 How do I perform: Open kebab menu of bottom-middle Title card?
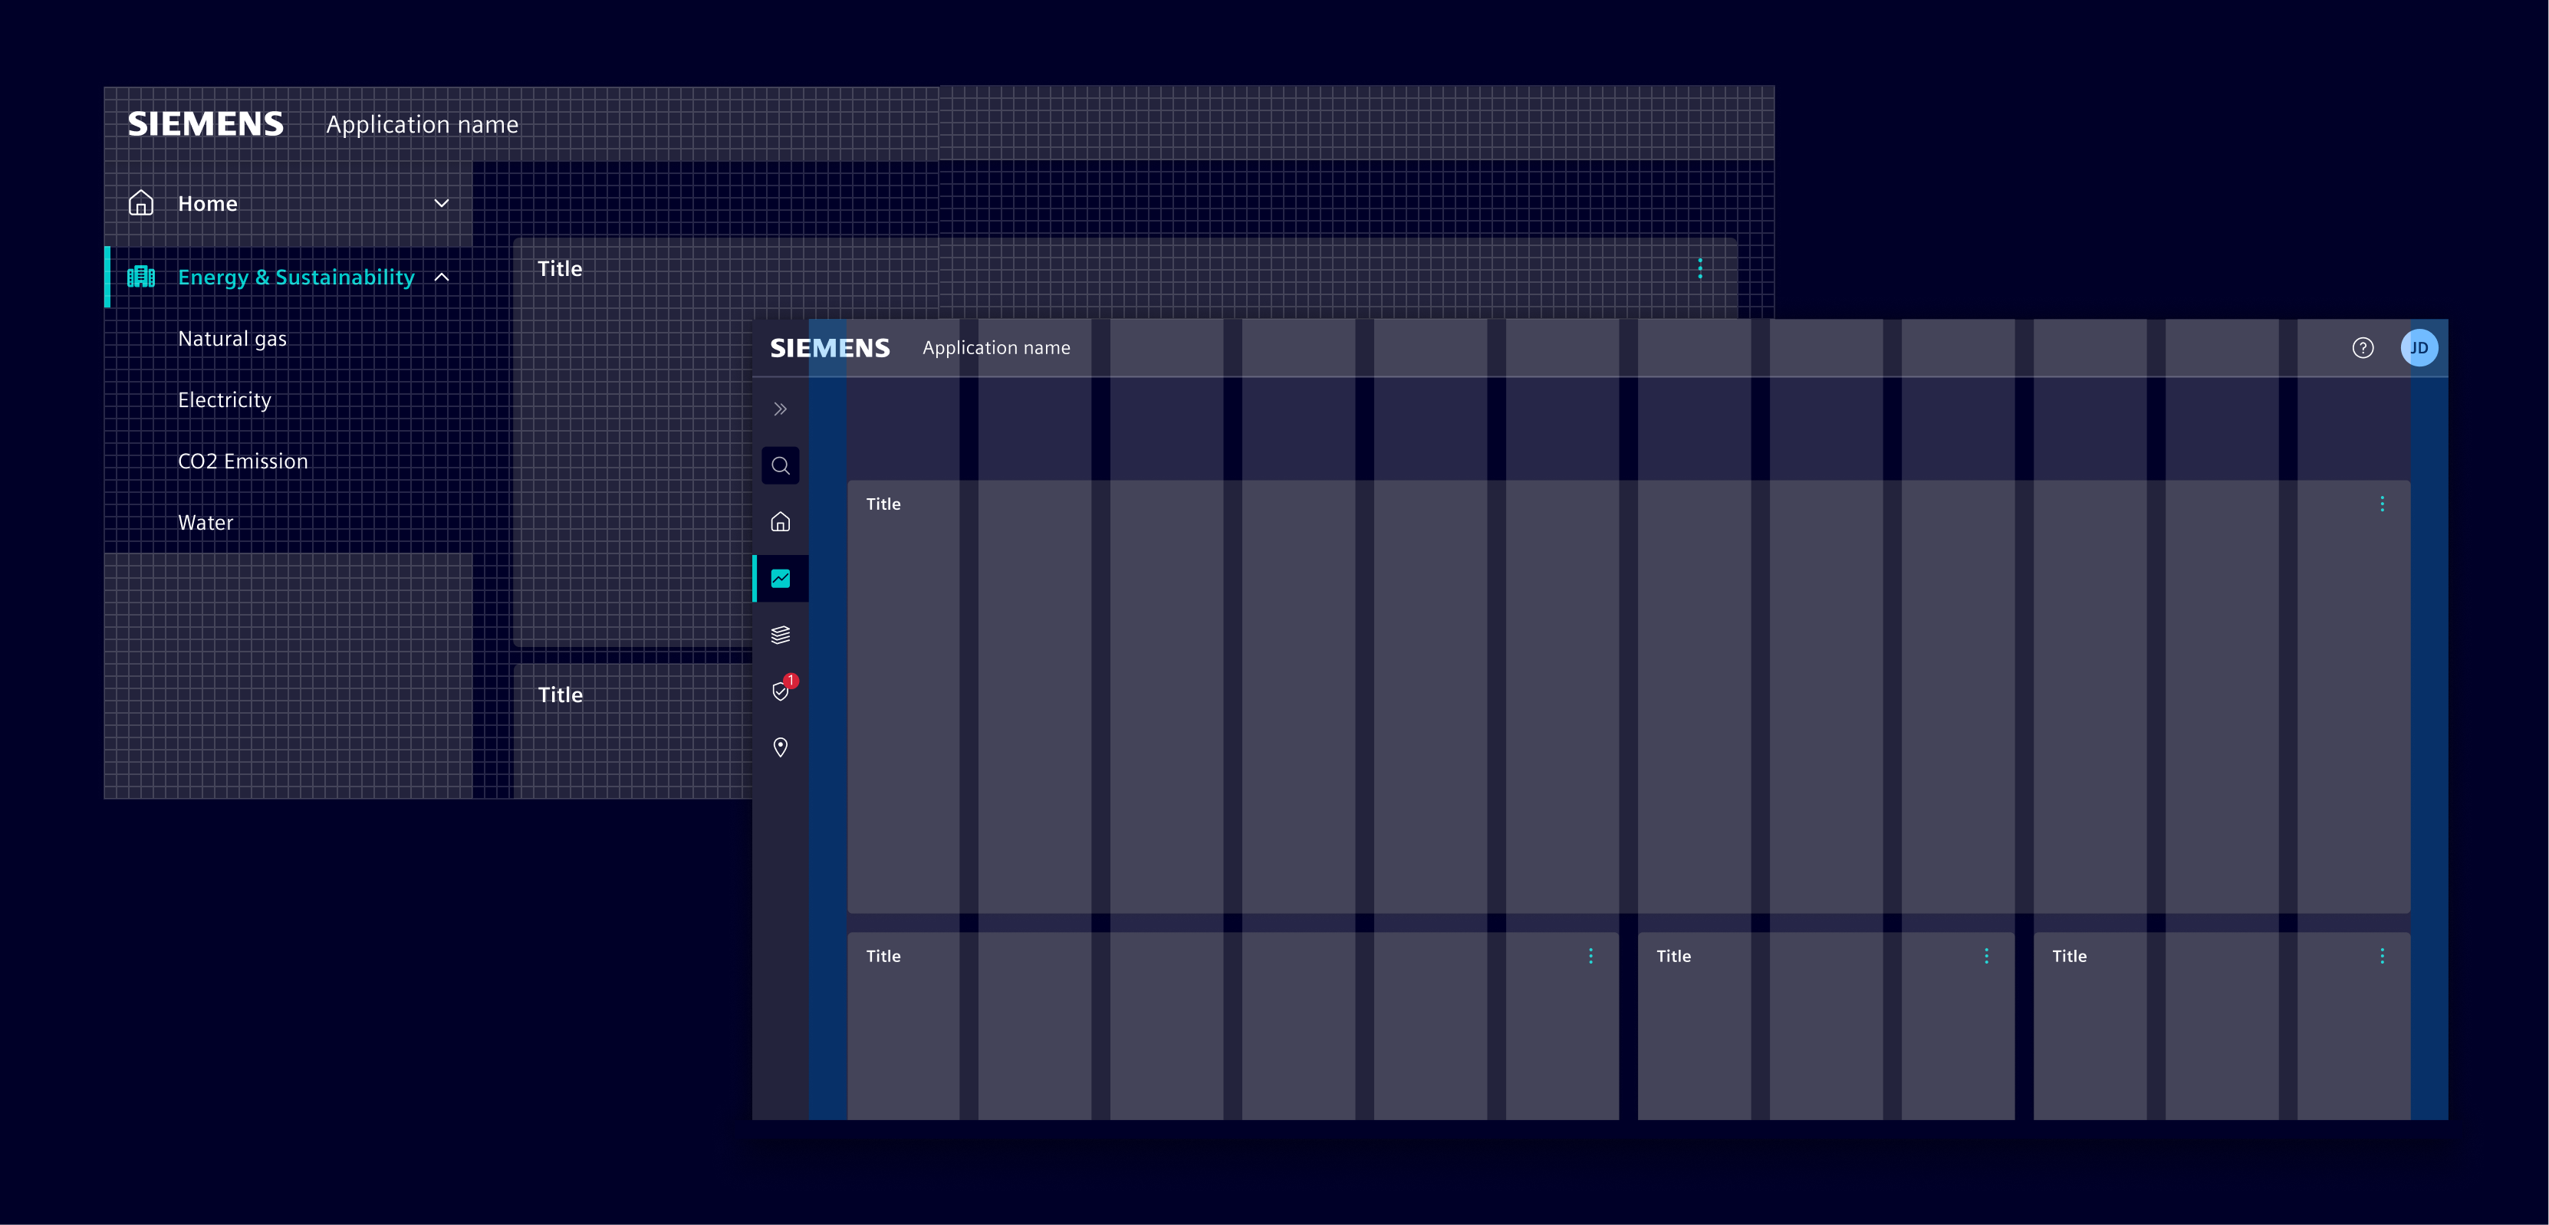[1986, 956]
